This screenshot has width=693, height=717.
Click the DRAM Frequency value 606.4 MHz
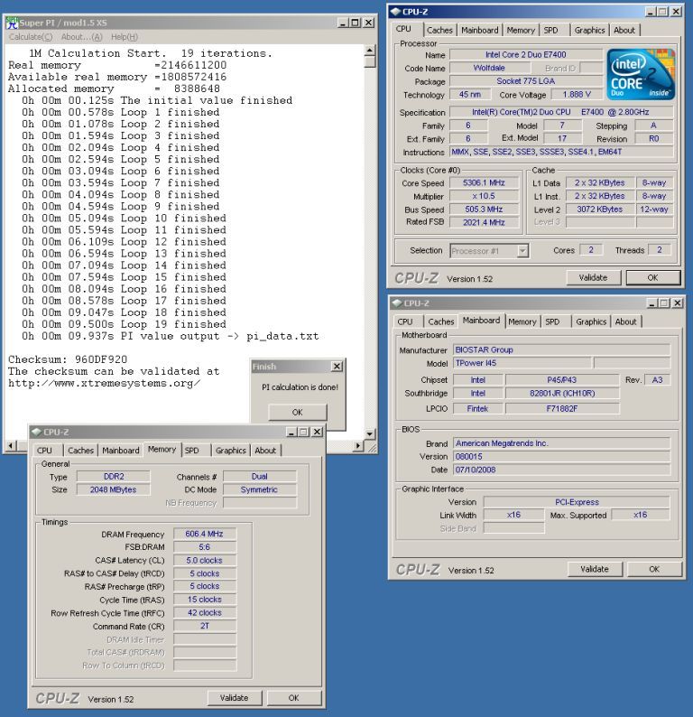[205, 534]
